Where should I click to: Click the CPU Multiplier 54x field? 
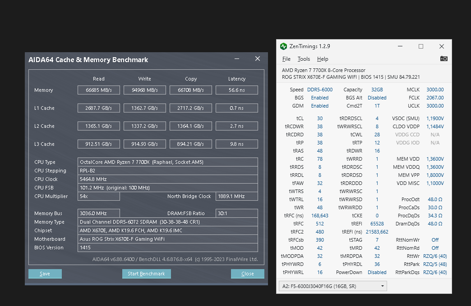click(x=98, y=196)
